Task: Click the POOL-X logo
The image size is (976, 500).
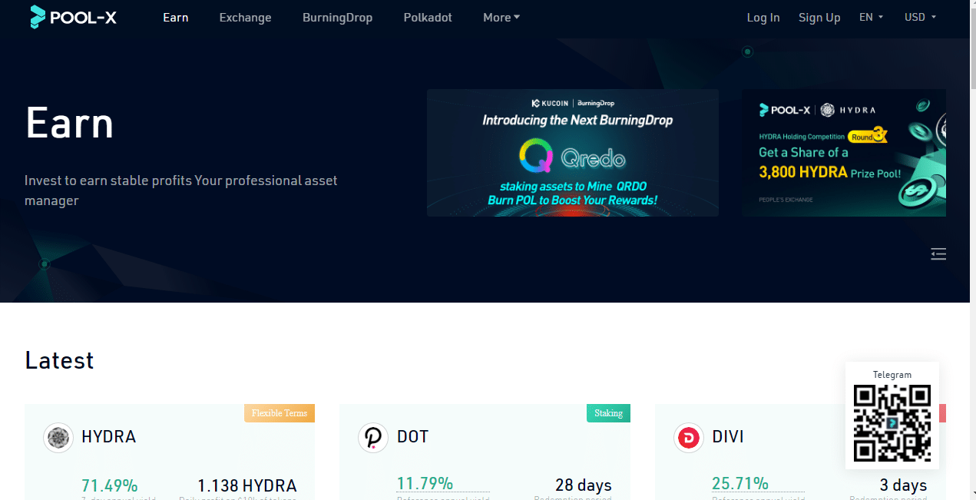Action: [73, 17]
